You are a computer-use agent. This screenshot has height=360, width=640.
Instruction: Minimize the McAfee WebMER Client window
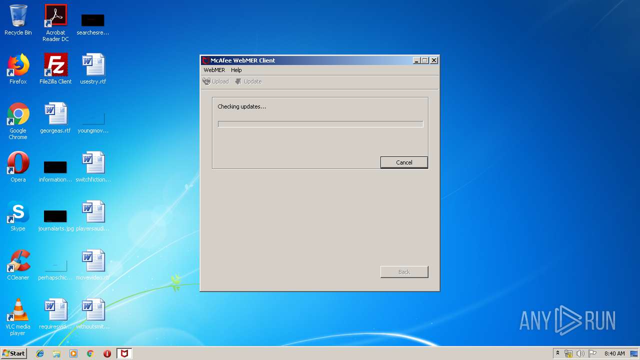416,60
